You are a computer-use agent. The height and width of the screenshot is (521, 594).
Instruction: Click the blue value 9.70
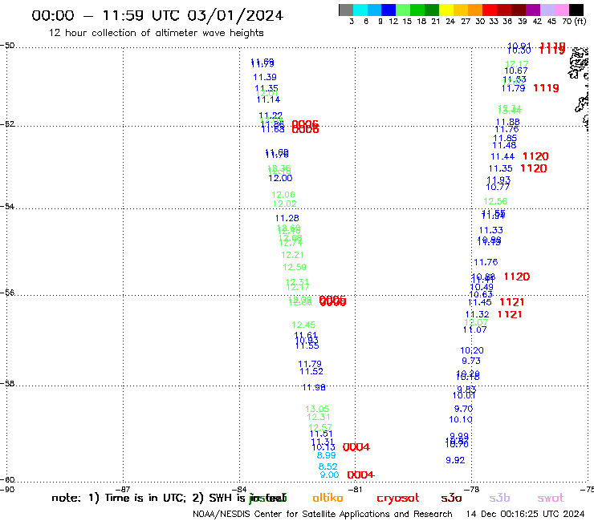pyautogui.click(x=464, y=409)
